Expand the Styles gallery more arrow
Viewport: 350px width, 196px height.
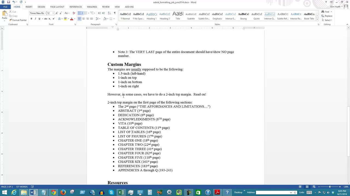coord(317,20)
